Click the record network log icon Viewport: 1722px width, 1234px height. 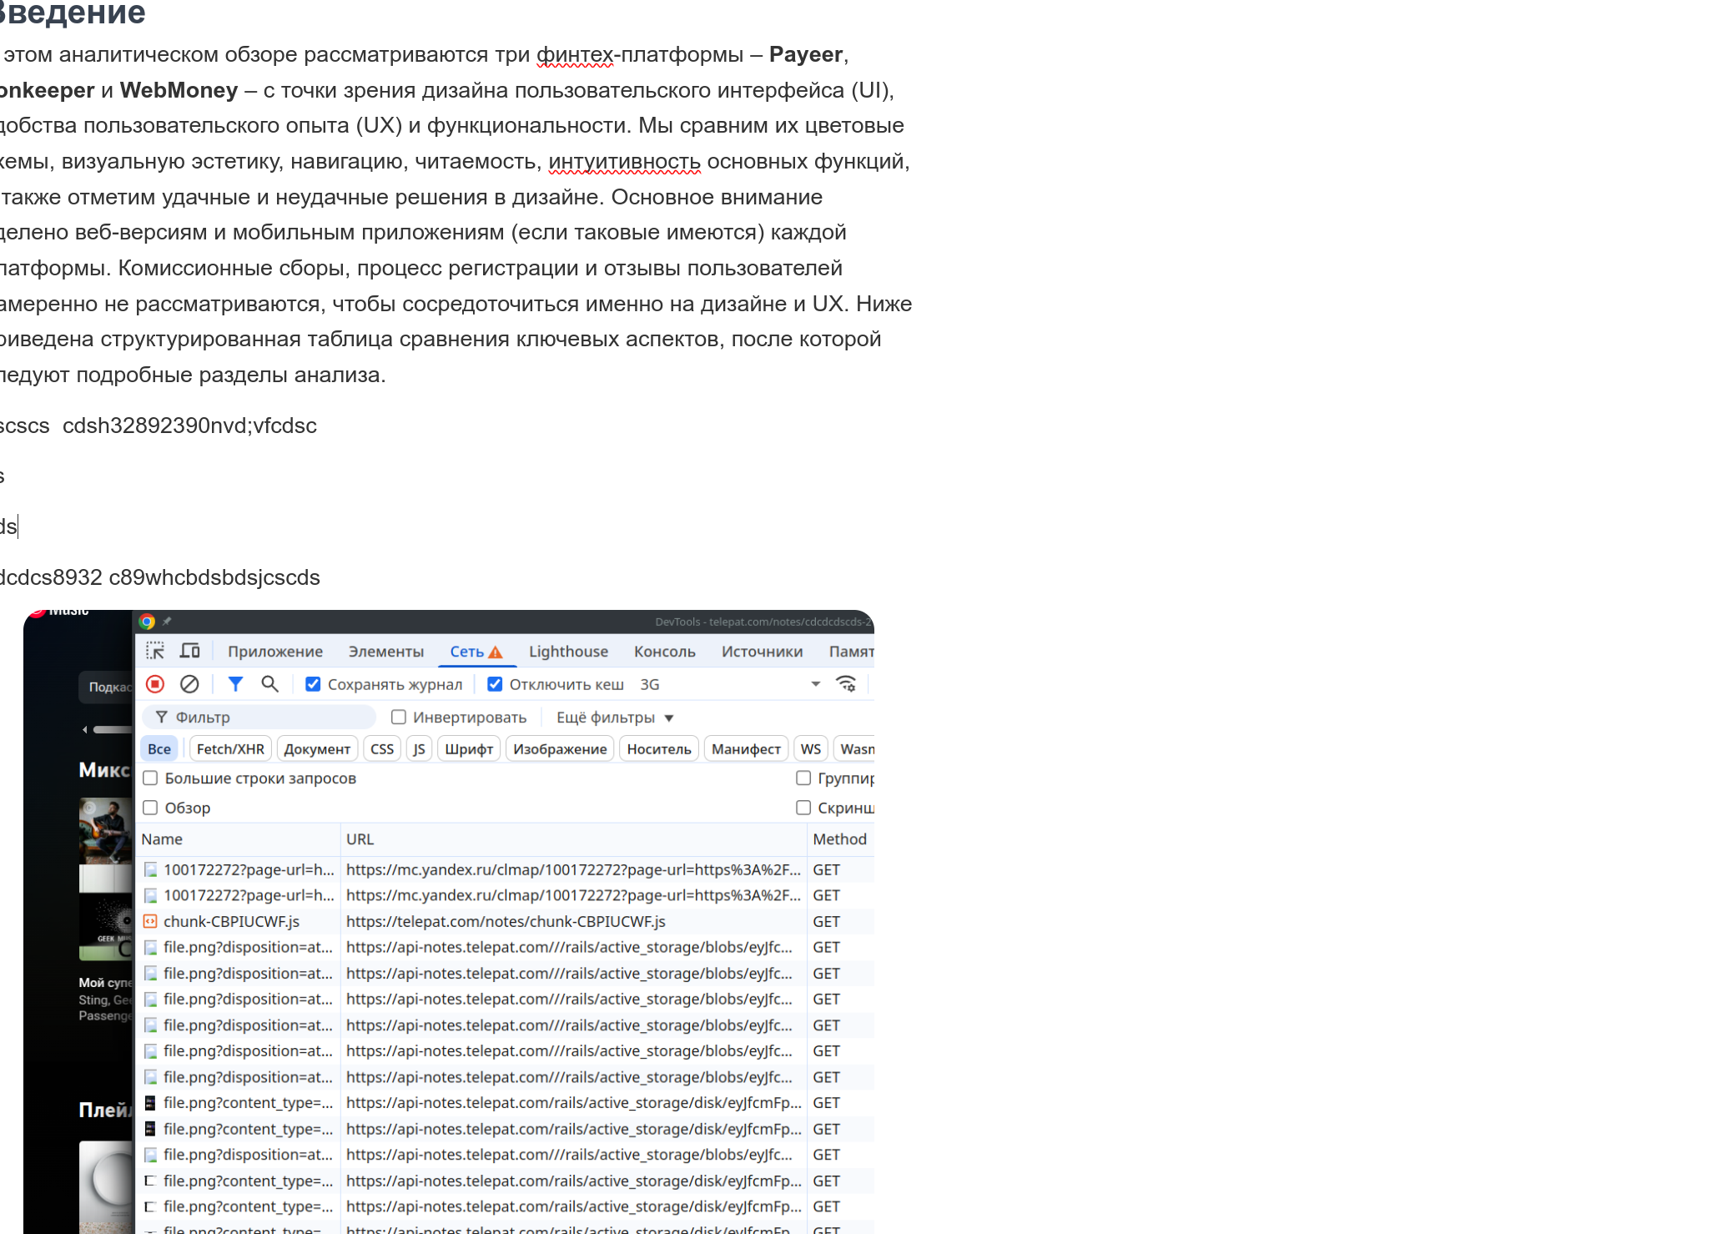coord(155,684)
